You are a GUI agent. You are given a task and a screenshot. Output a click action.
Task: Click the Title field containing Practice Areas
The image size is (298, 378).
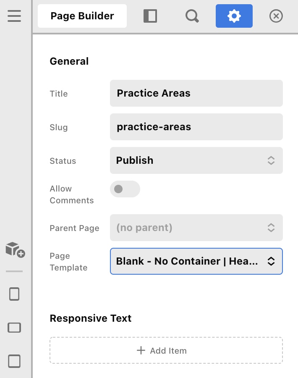click(x=196, y=93)
